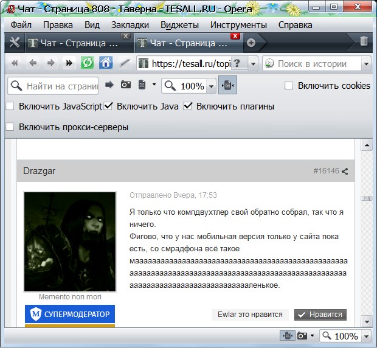The width and height of the screenshot is (377, 348).
Task: Click Drazgar's avatar image
Action: pos(70,242)
